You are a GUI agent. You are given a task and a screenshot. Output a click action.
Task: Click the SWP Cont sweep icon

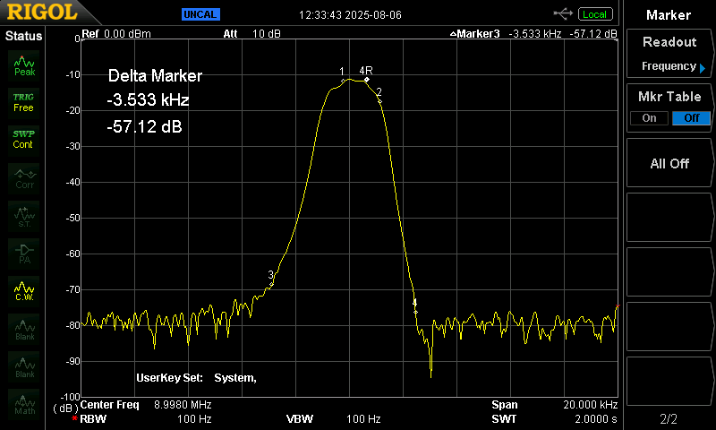point(24,139)
